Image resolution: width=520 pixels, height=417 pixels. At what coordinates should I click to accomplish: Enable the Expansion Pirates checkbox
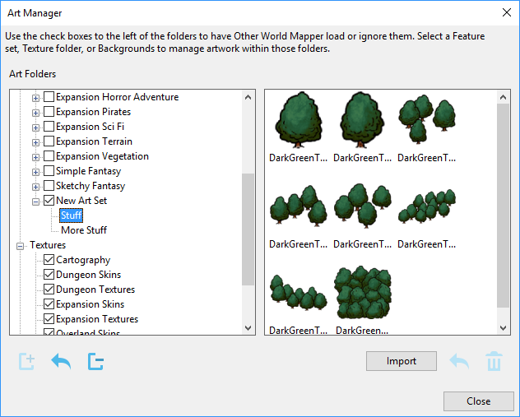(49, 112)
